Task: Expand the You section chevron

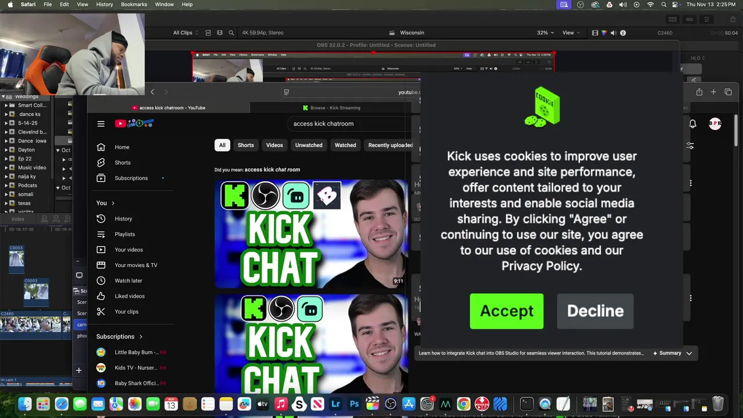Action: click(113, 203)
